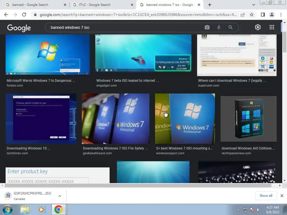Open Chrome three-dot menu
The width and height of the screenshot is (287, 215).
coord(281,15)
